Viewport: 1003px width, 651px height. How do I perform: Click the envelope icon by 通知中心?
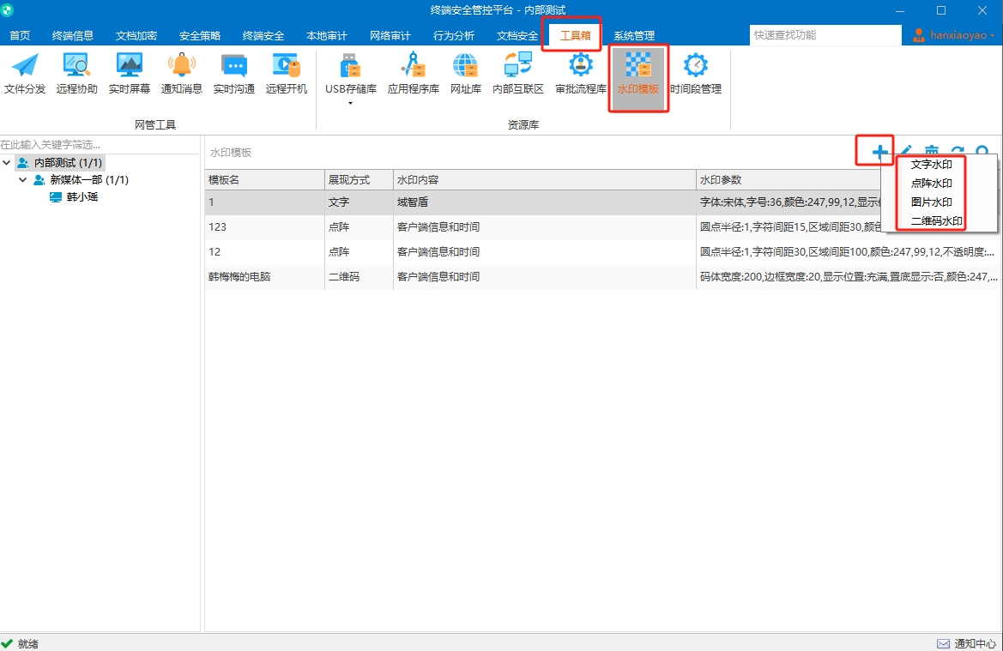click(943, 643)
